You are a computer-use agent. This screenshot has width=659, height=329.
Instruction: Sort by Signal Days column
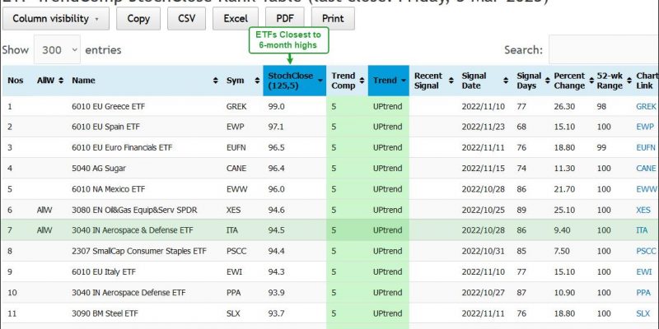(x=530, y=81)
